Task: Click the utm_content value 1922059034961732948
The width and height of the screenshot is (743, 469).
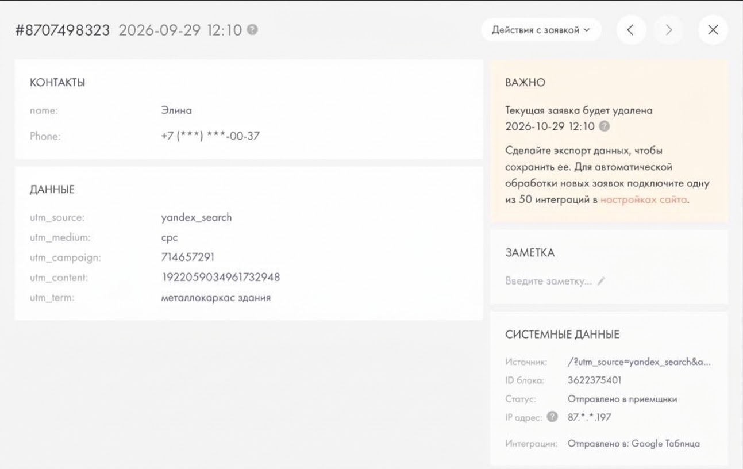Action: point(221,277)
